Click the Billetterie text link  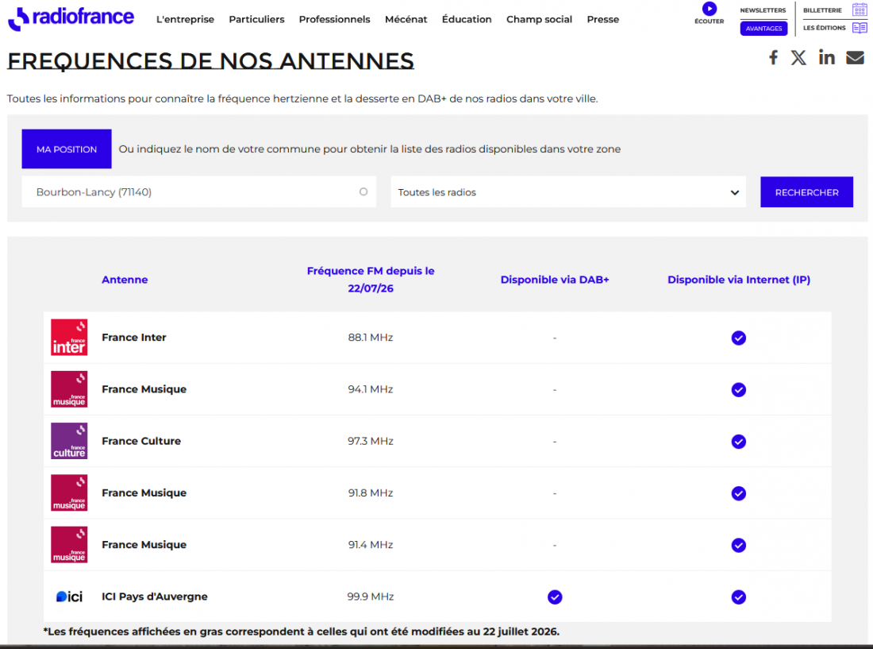click(x=822, y=10)
